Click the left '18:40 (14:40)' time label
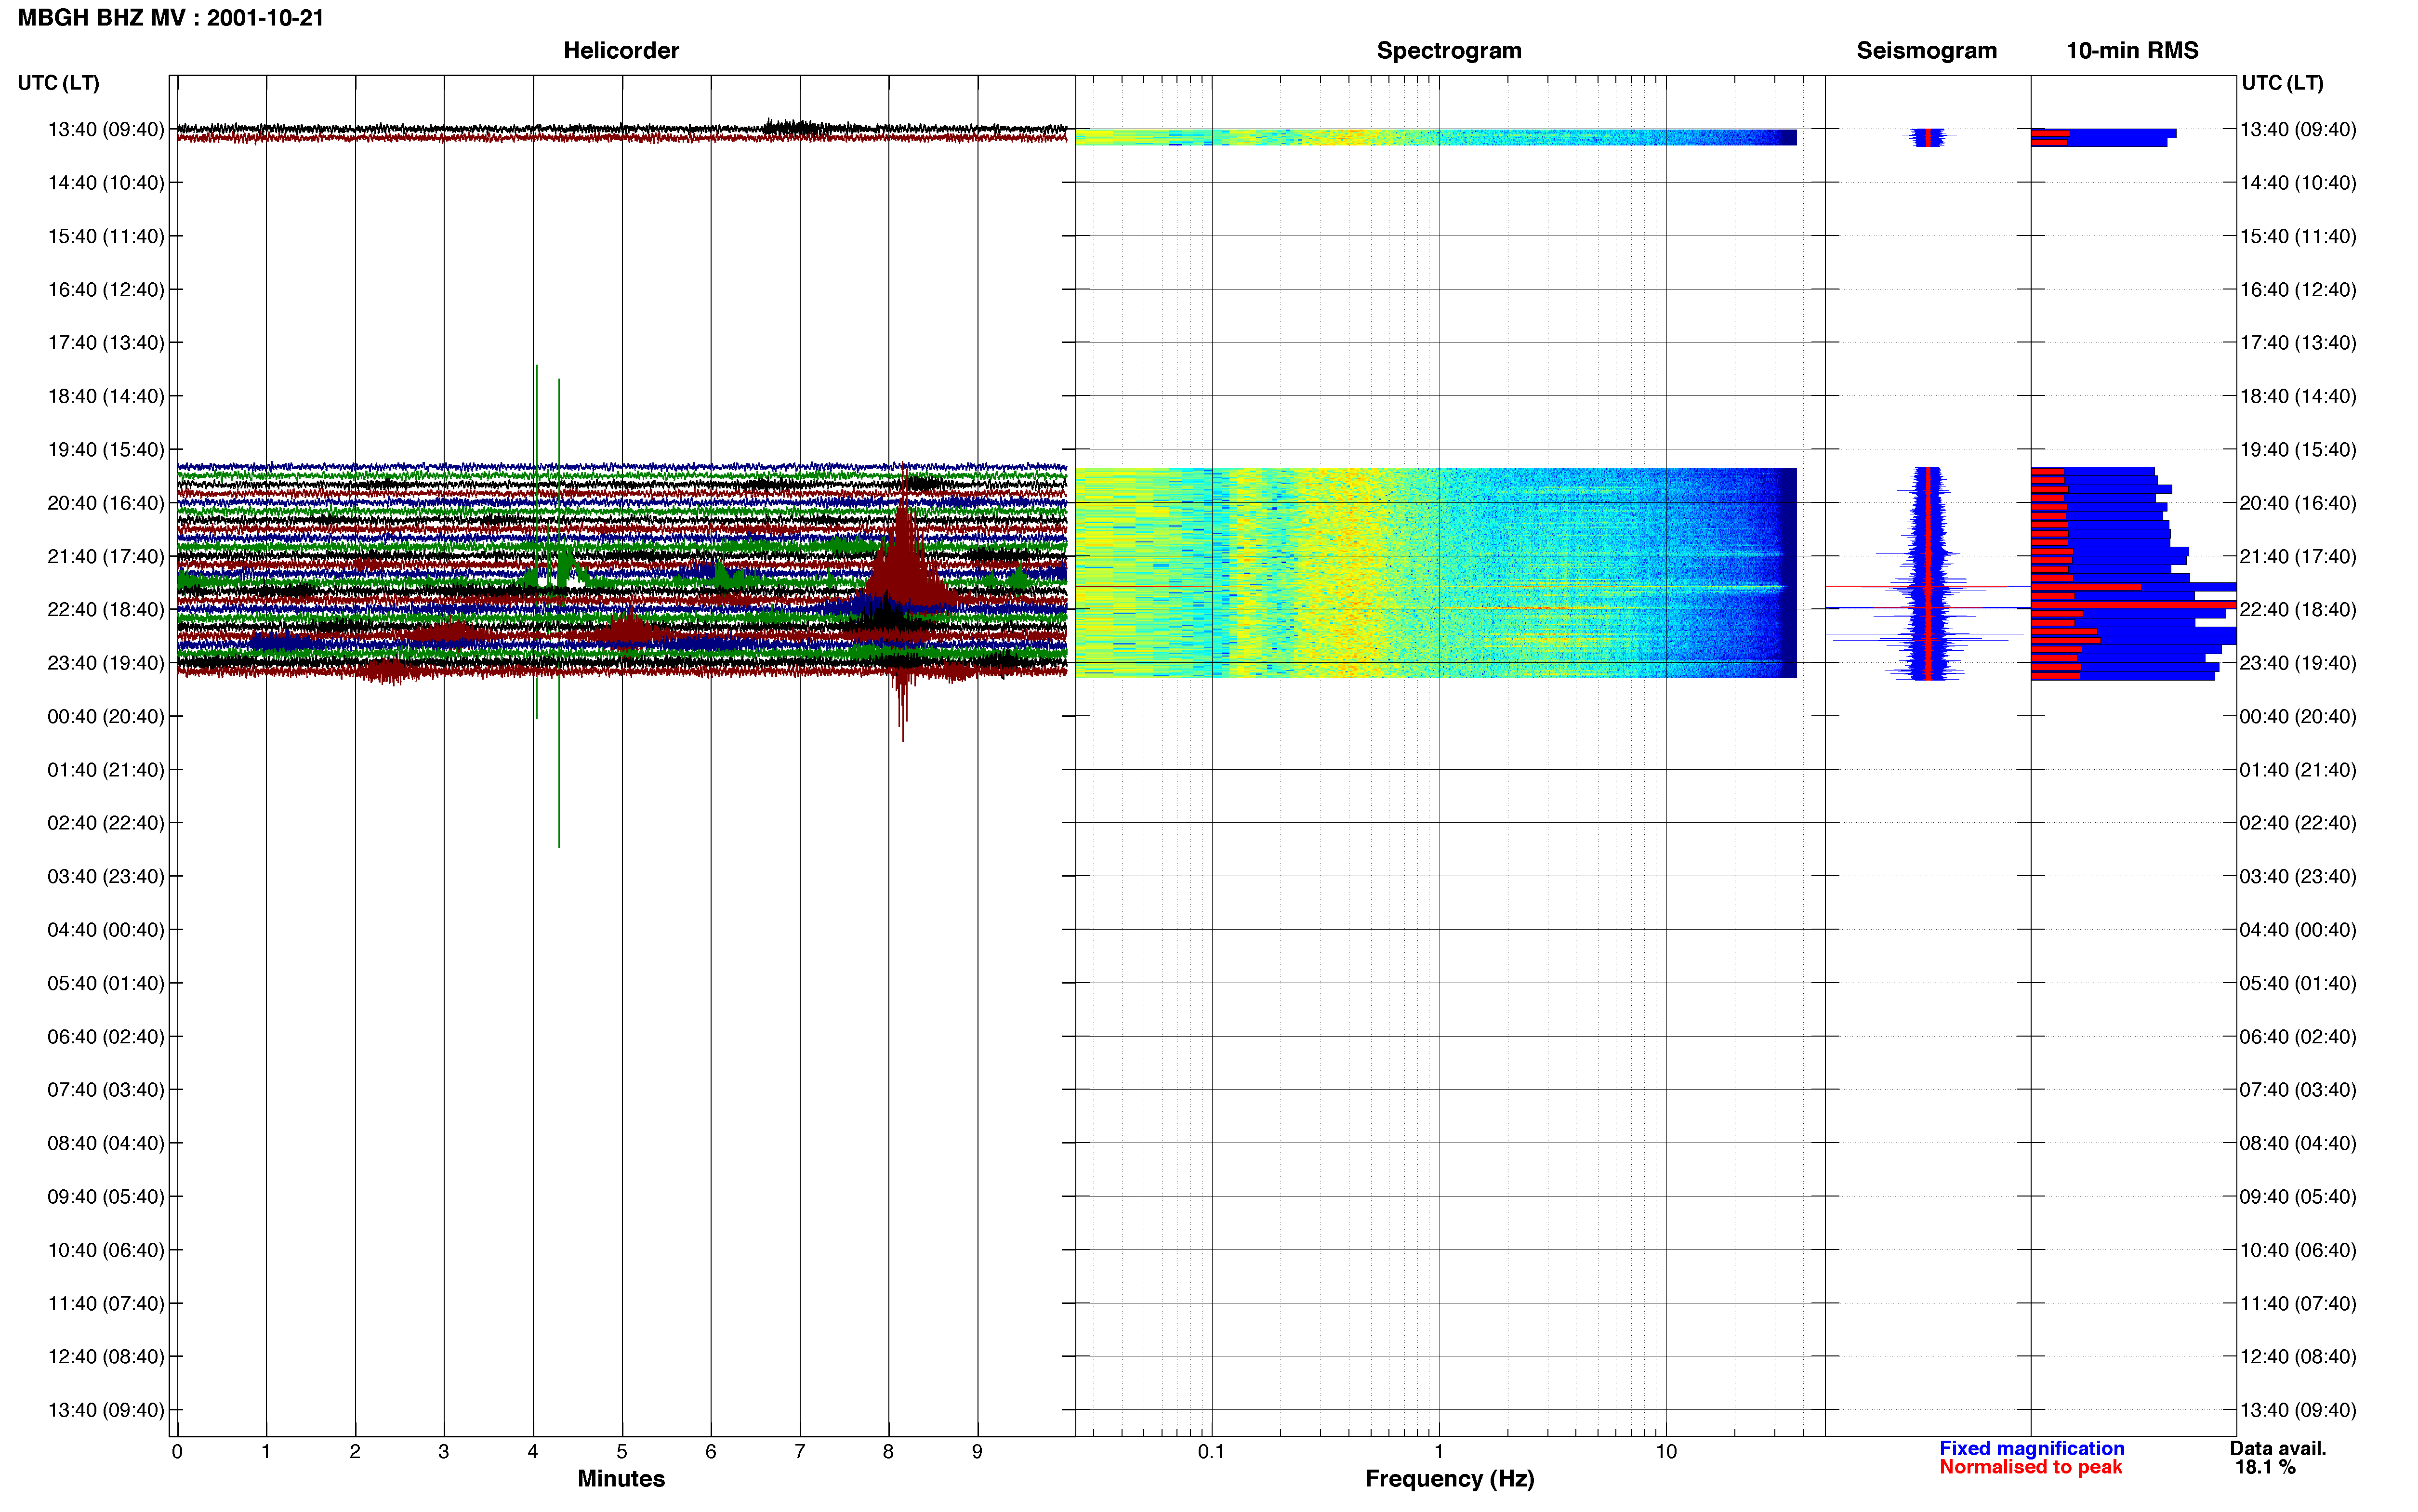 coord(106,396)
